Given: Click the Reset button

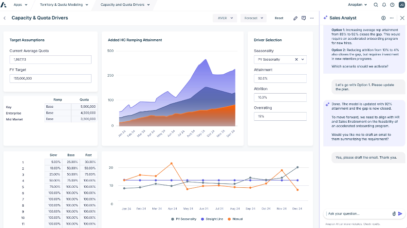Looking at the screenshot, I should (x=279, y=18).
